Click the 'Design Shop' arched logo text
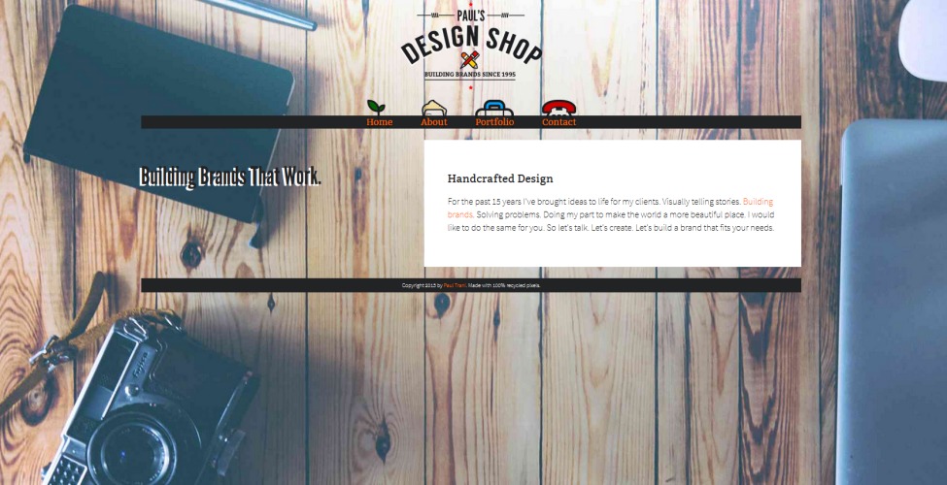This screenshot has width=947, height=485. (471, 46)
